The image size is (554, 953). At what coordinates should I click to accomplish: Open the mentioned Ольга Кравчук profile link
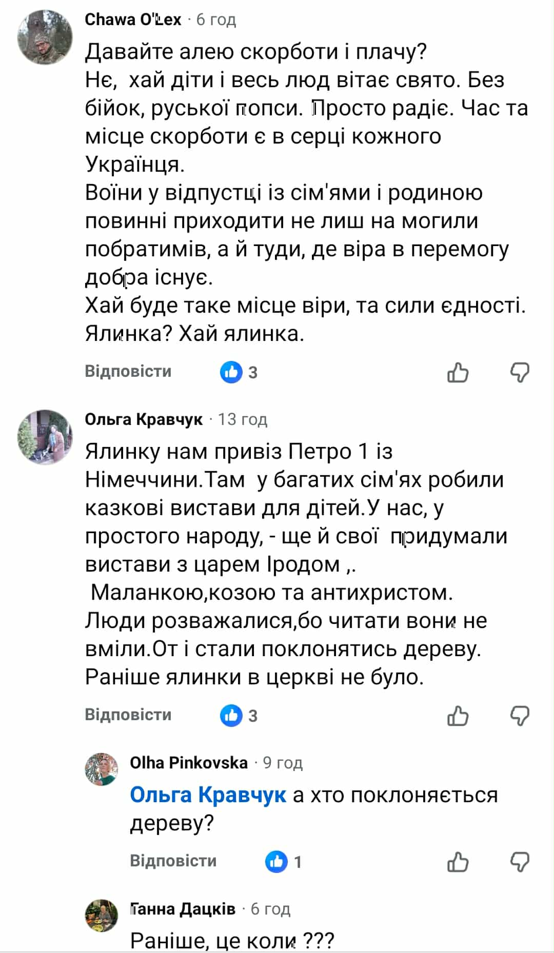[x=208, y=795]
